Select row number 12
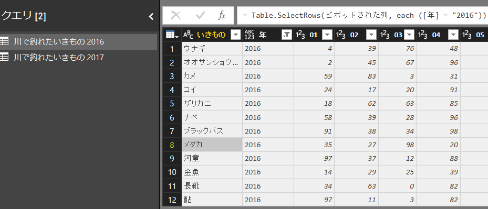Image resolution: width=488 pixels, height=209 pixels. coord(172,200)
